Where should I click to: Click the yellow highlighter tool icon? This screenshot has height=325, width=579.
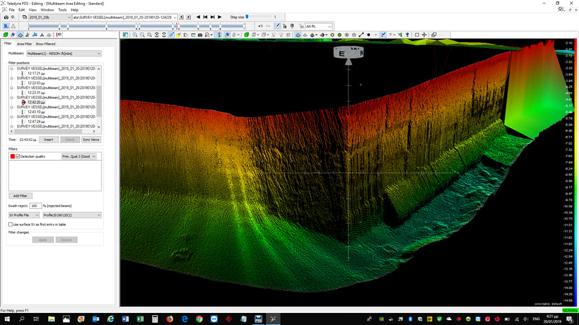coord(179,35)
